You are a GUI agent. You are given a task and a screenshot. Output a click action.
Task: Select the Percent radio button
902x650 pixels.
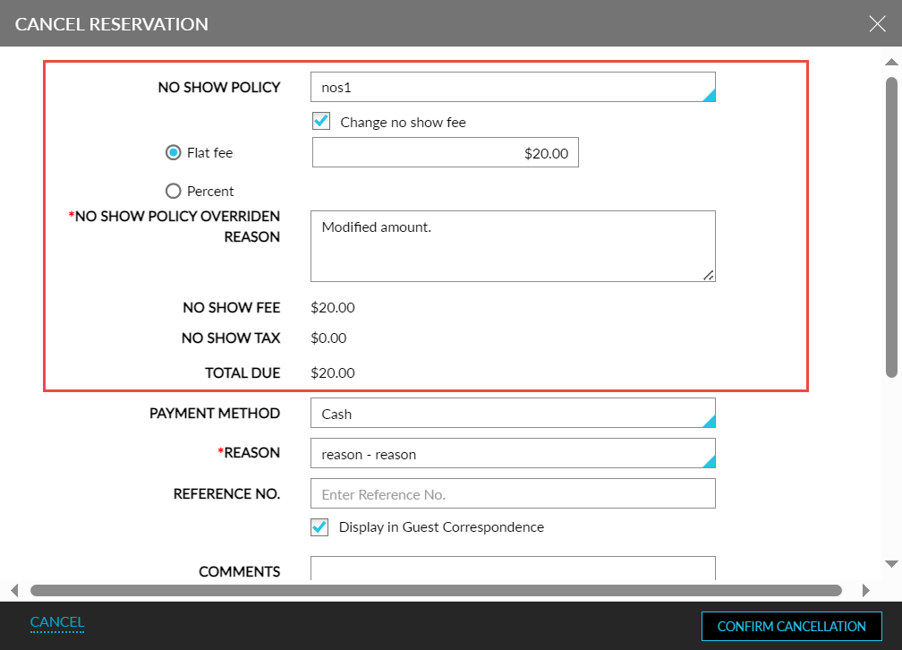pyautogui.click(x=174, y=190)
